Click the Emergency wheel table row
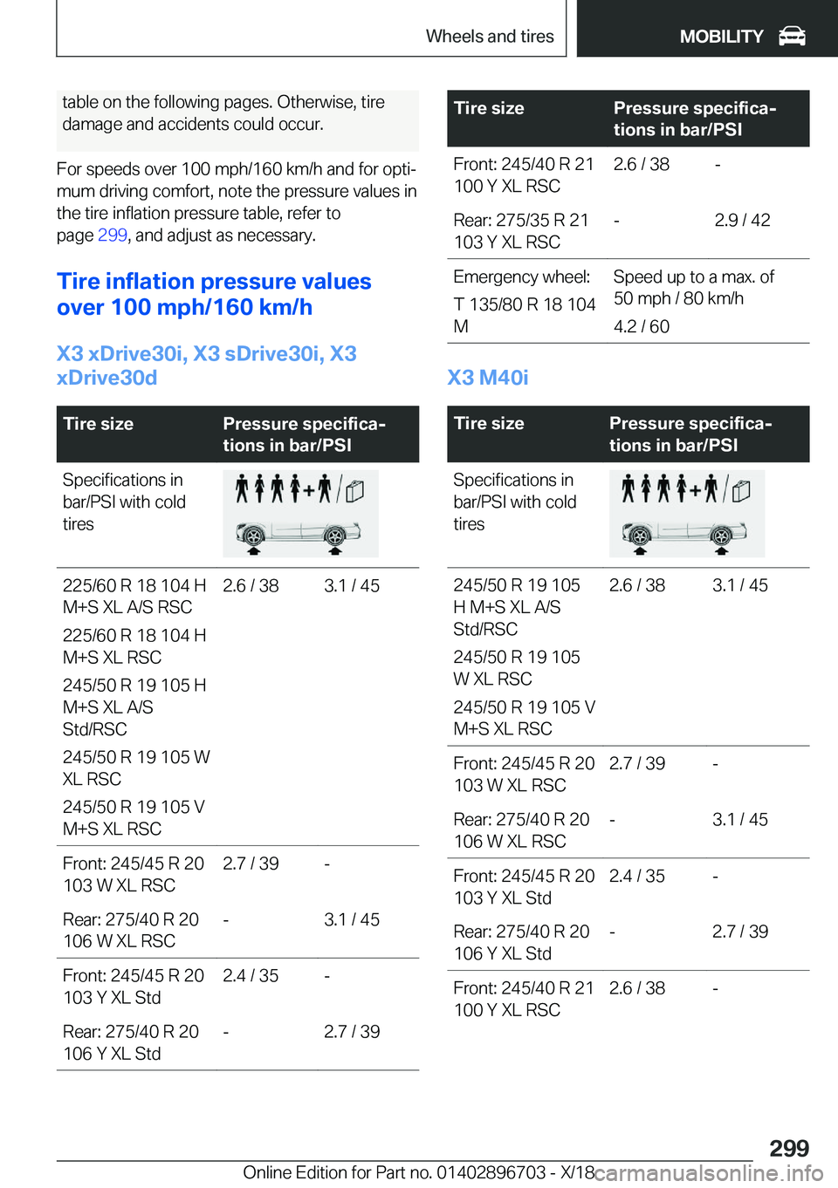Image resolution: width=838 pixels, height=1188 pixels. click(628, 301)
